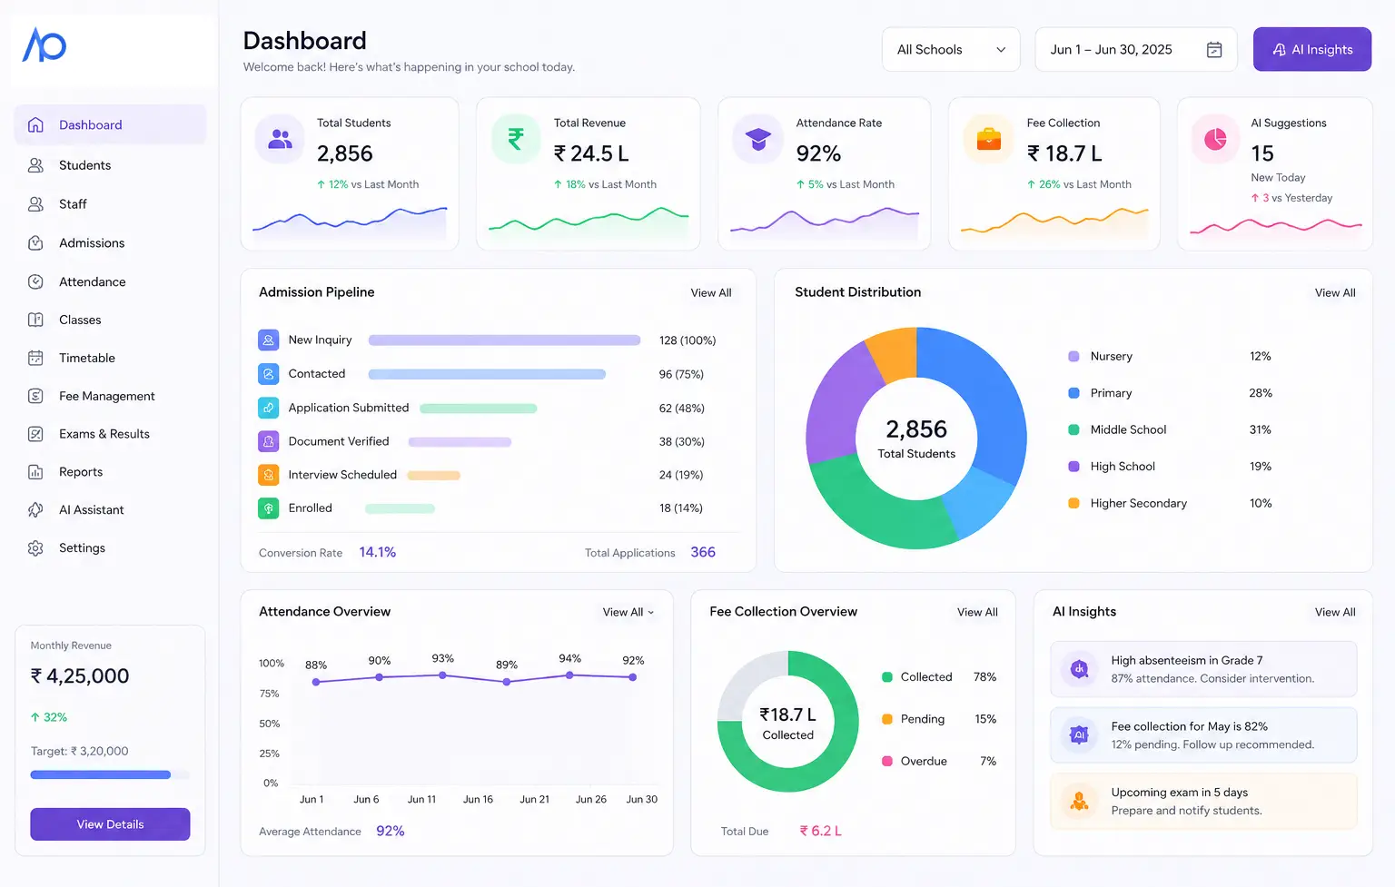Click the Total Applications value 366
The height and width of the screenshot is (887, 1395).
(703, 553)
